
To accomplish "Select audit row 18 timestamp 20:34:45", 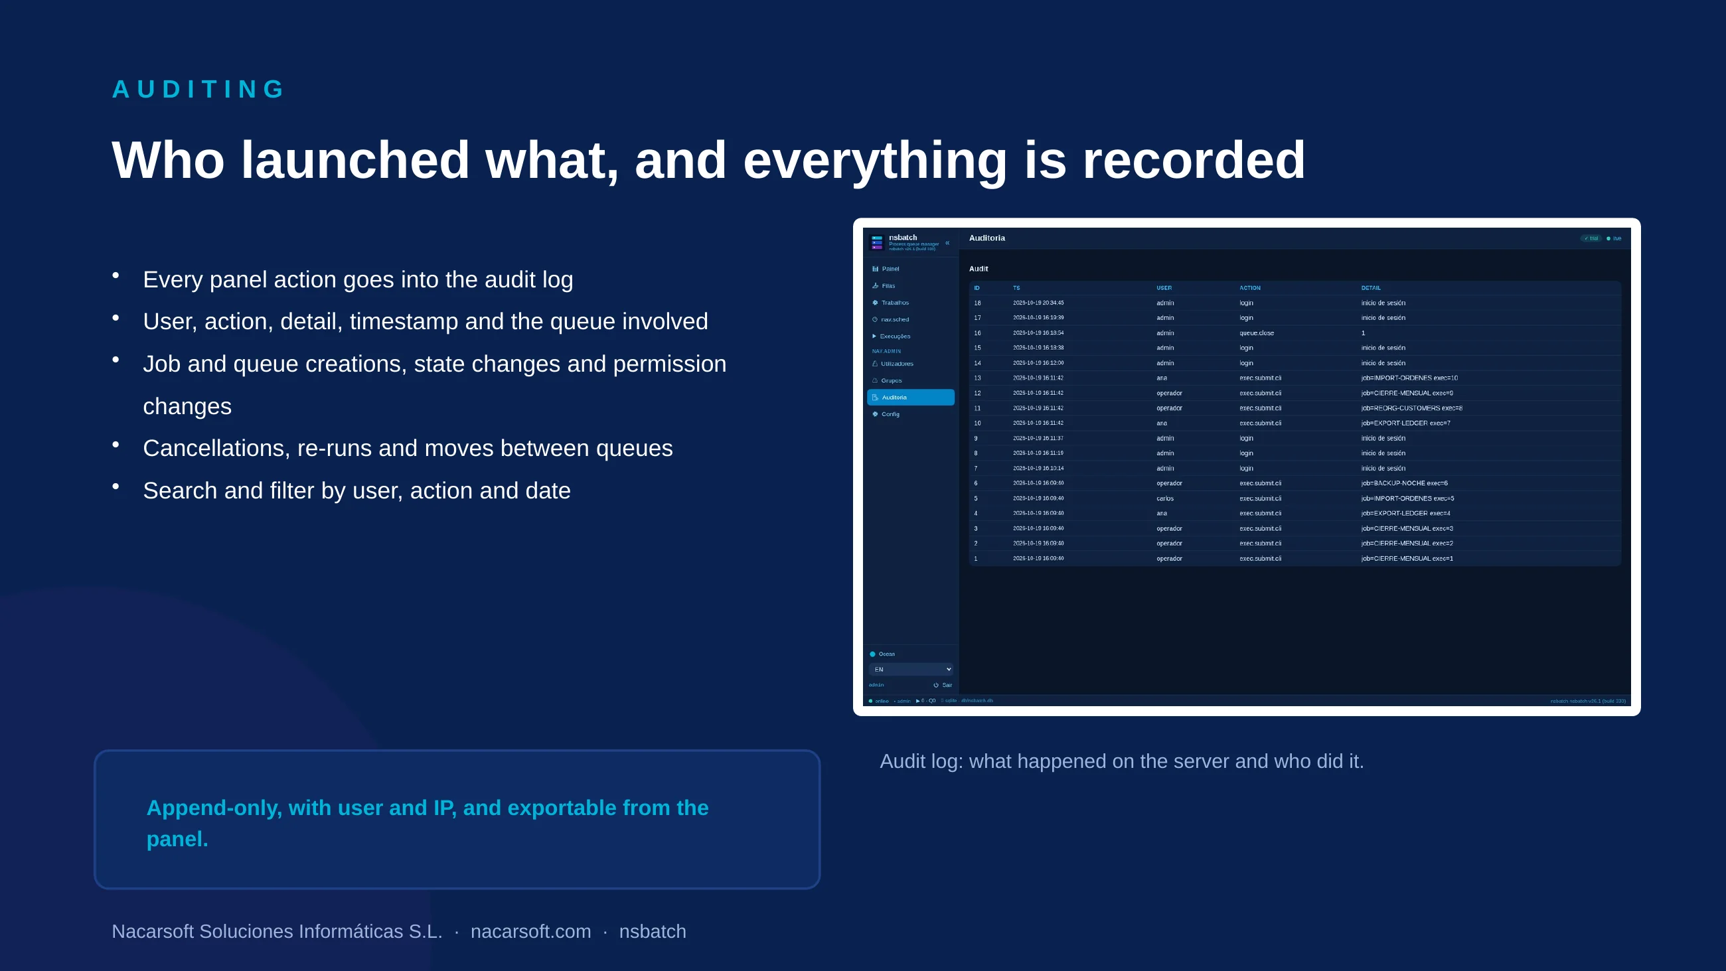I will pyautogui.click(x=1038, y=303).
